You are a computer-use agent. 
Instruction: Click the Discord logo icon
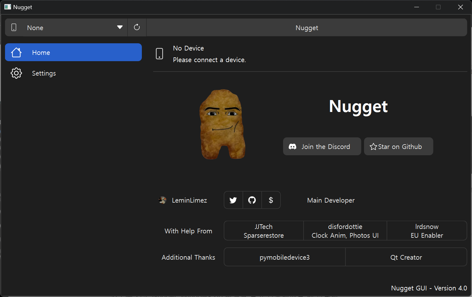click(x=292, y=146)
